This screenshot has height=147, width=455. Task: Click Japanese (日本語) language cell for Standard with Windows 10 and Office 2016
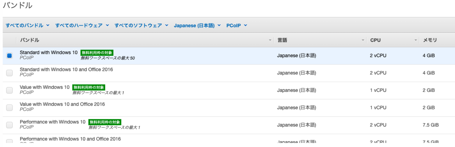(x=297, y=73)
